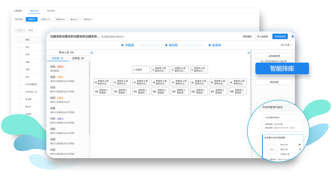Click the attendee list vertical scrollbar
332x177 pixels.
[89, 97]
